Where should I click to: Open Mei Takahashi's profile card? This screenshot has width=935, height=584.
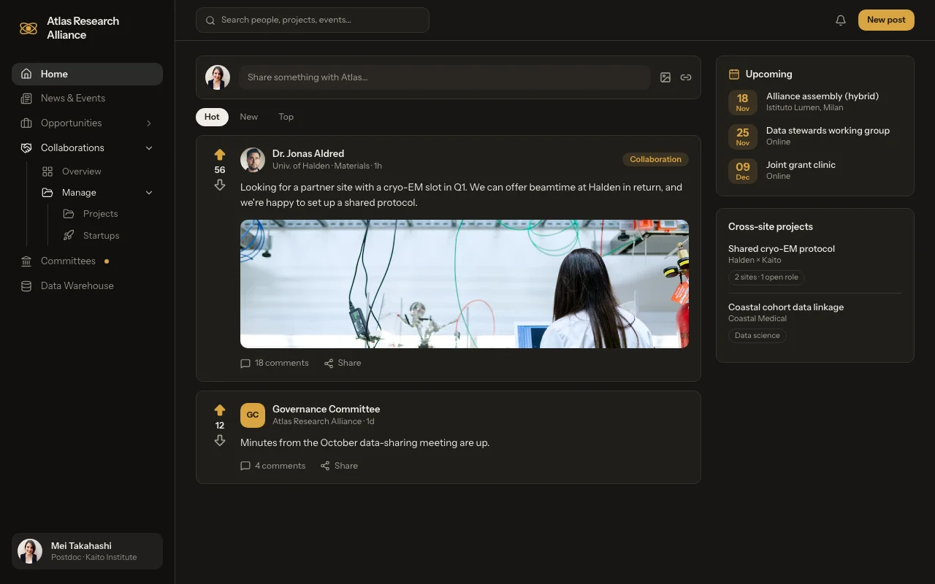(87, 551)
